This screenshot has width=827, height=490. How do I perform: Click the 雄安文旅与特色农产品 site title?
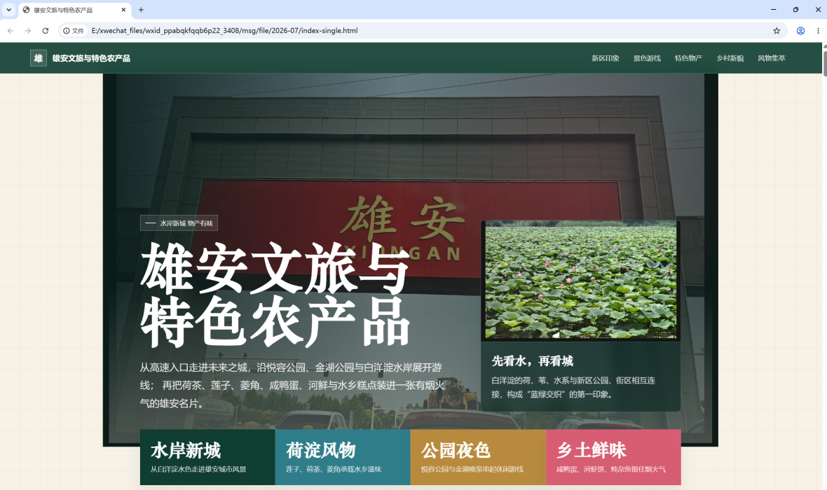pyautogui.click(x=91, y=58)
